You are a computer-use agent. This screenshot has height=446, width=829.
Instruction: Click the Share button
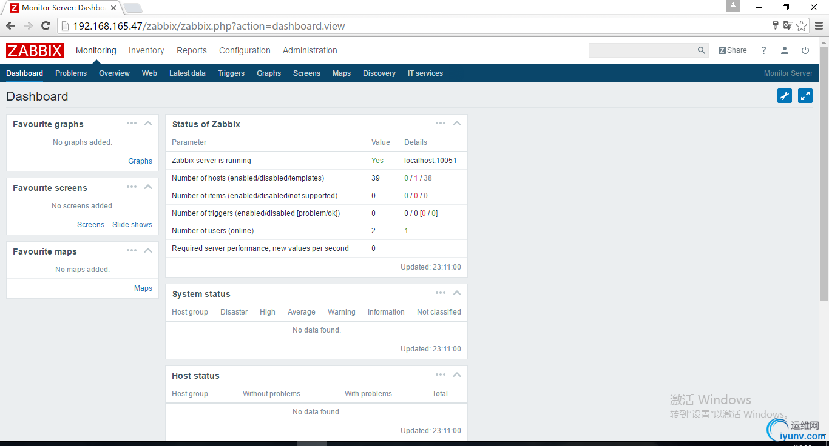click(x=733, y=50)
